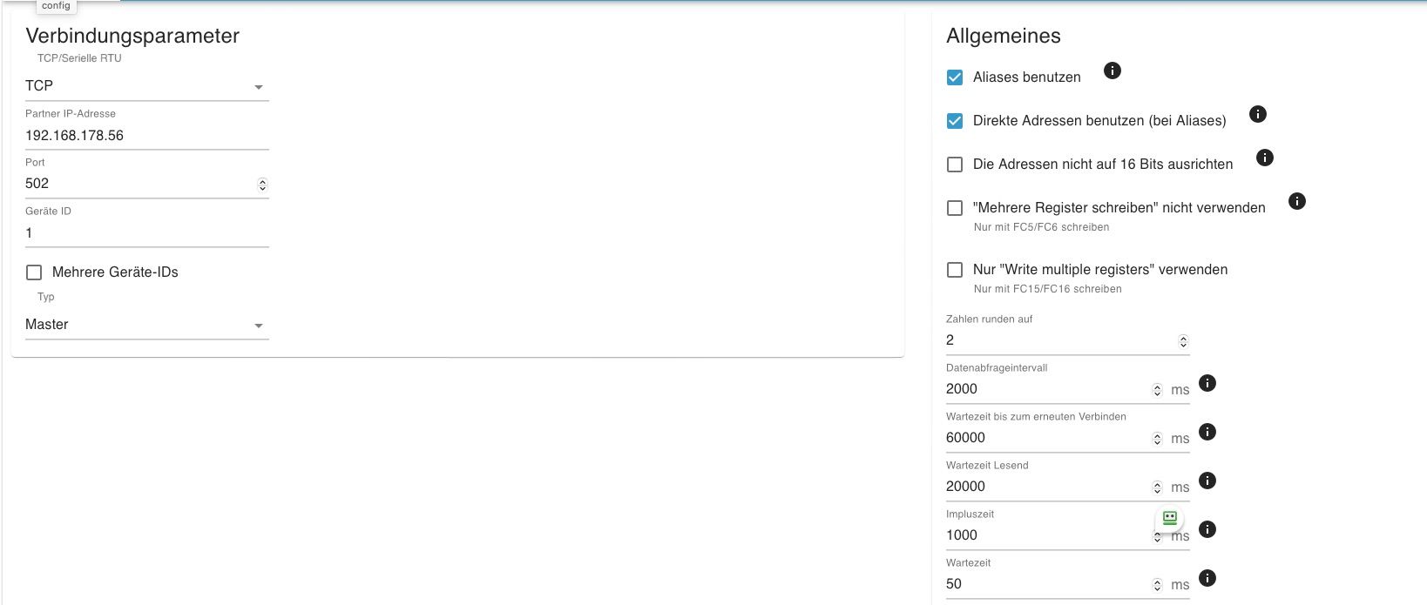Click info icon for 16 Bits ausrichten option

(x=1265, y=158)
